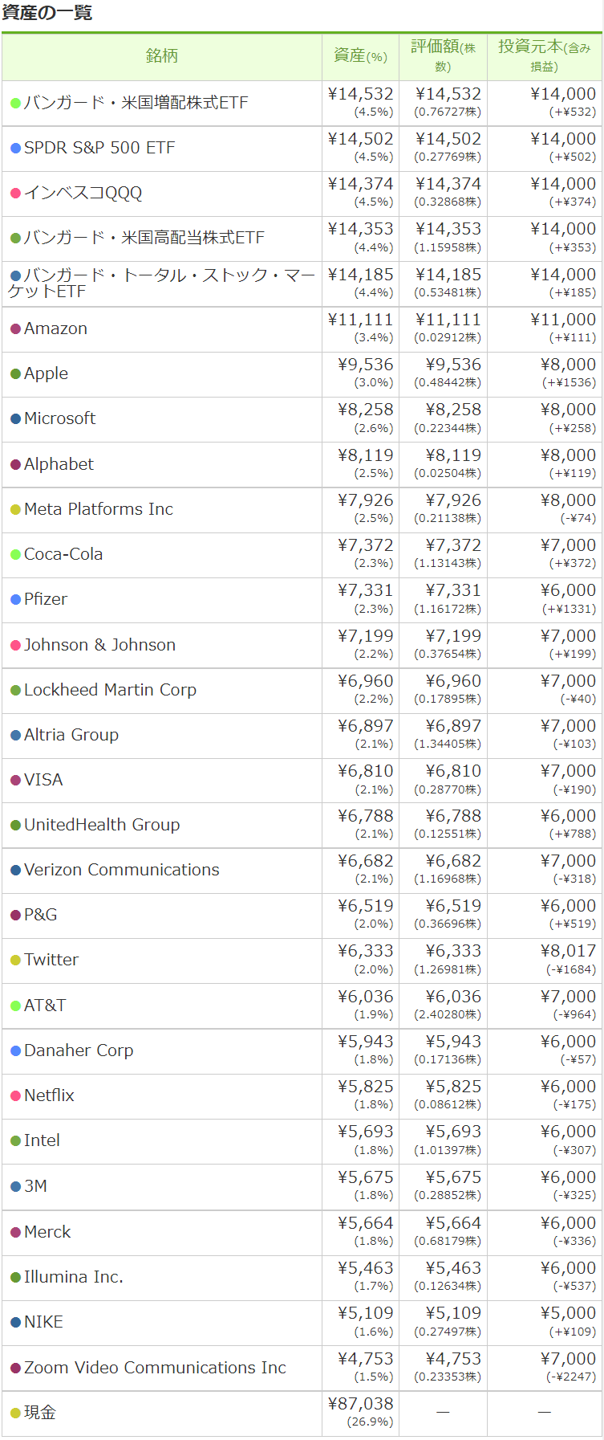Image resolution: width=604 pixels, height=1440 pixels.
Task: Open the Twitter holding entry
Action: [x=302, y=961]
